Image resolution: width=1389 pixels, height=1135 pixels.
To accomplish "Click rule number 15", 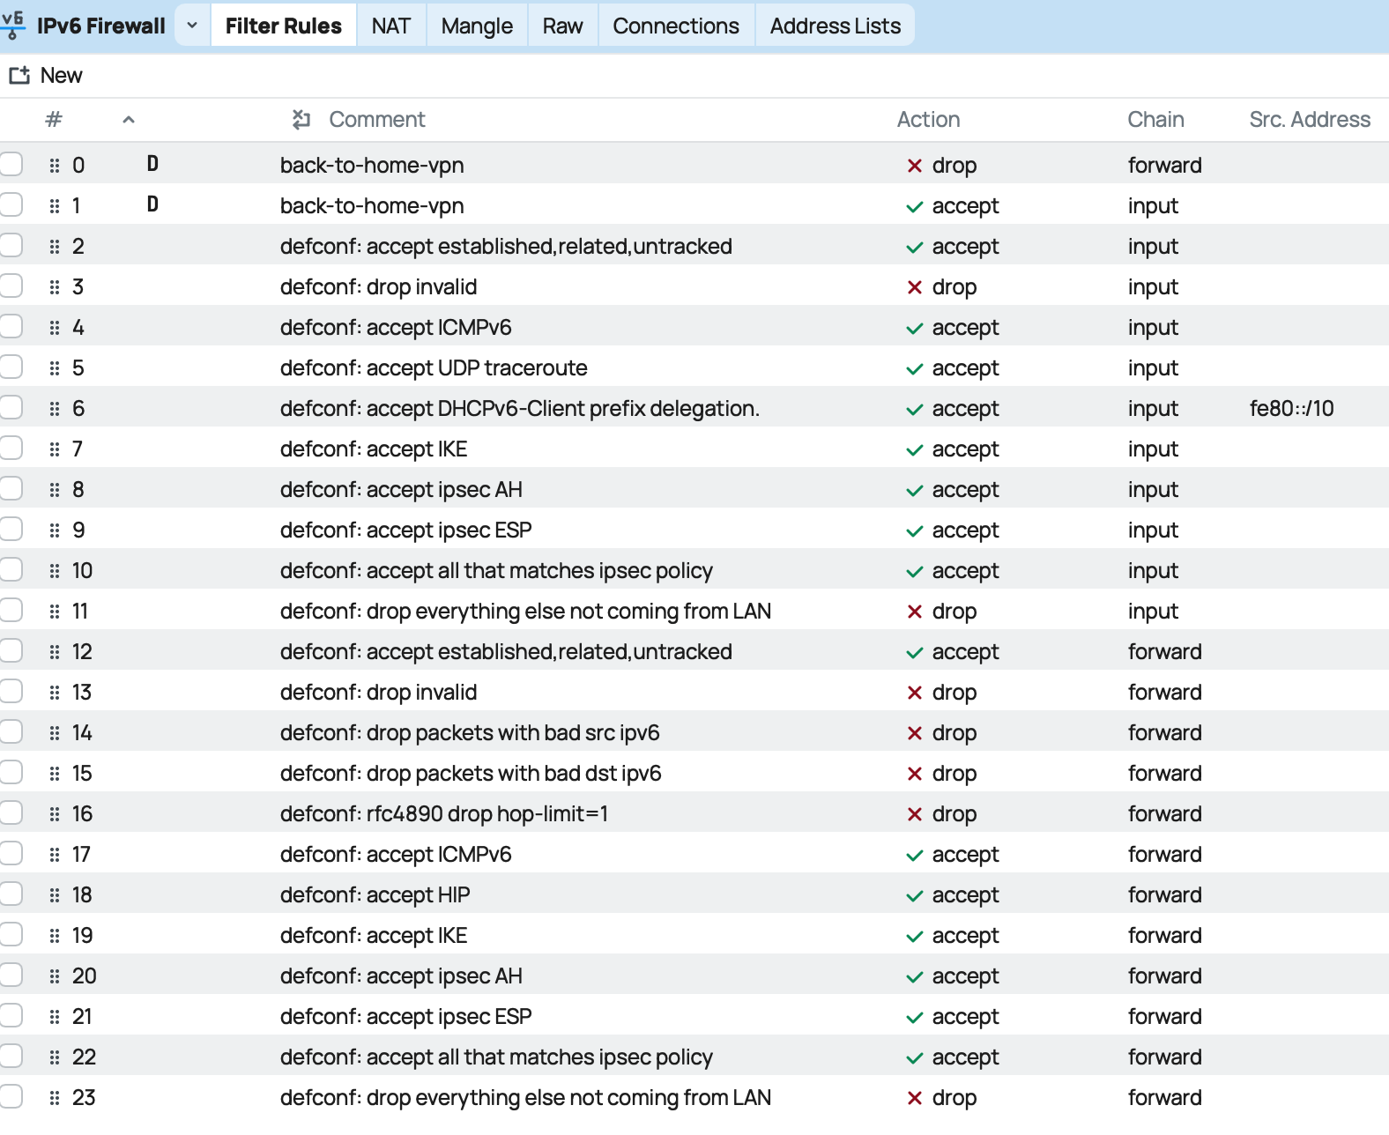I will click(82, 774).
